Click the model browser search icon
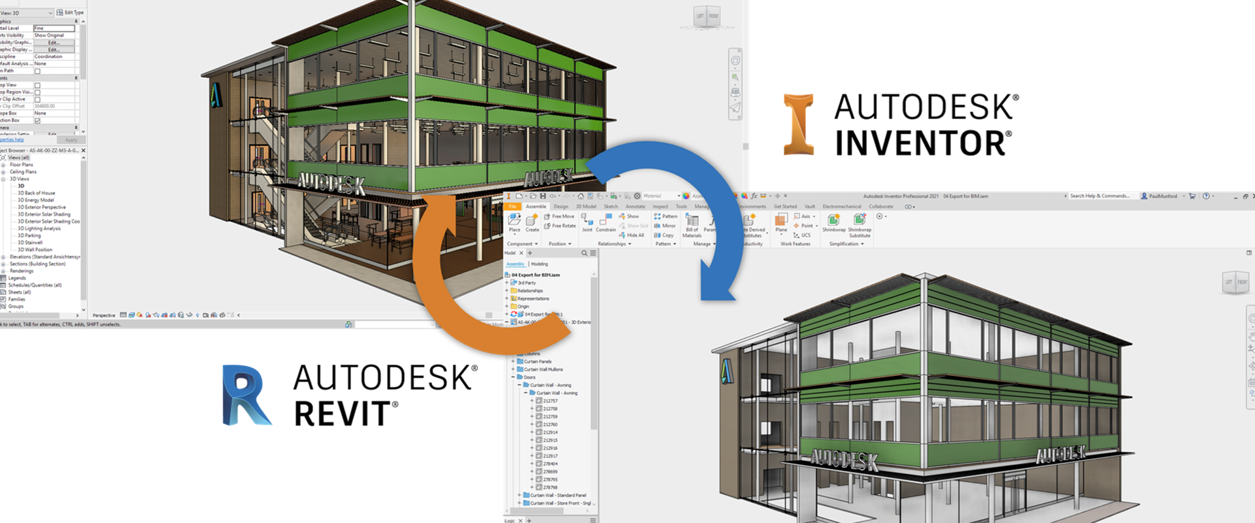 click(584, 253)
